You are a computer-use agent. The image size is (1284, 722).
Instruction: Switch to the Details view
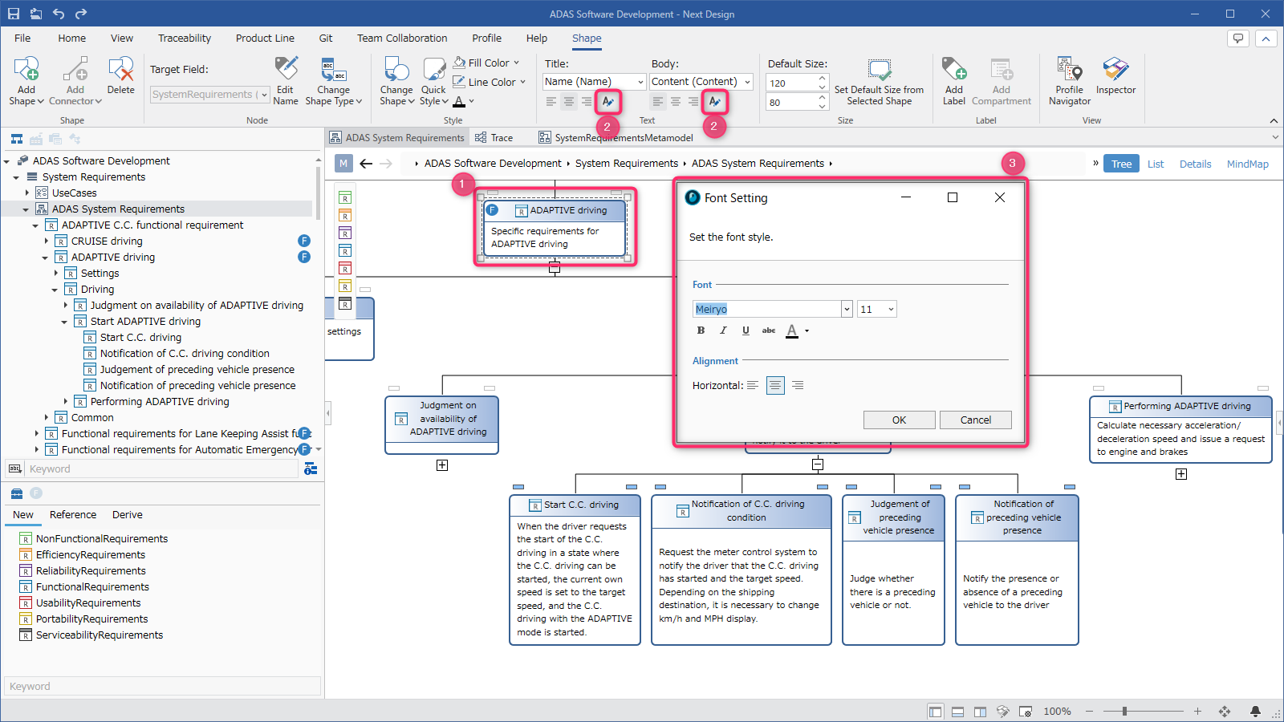1195,164
